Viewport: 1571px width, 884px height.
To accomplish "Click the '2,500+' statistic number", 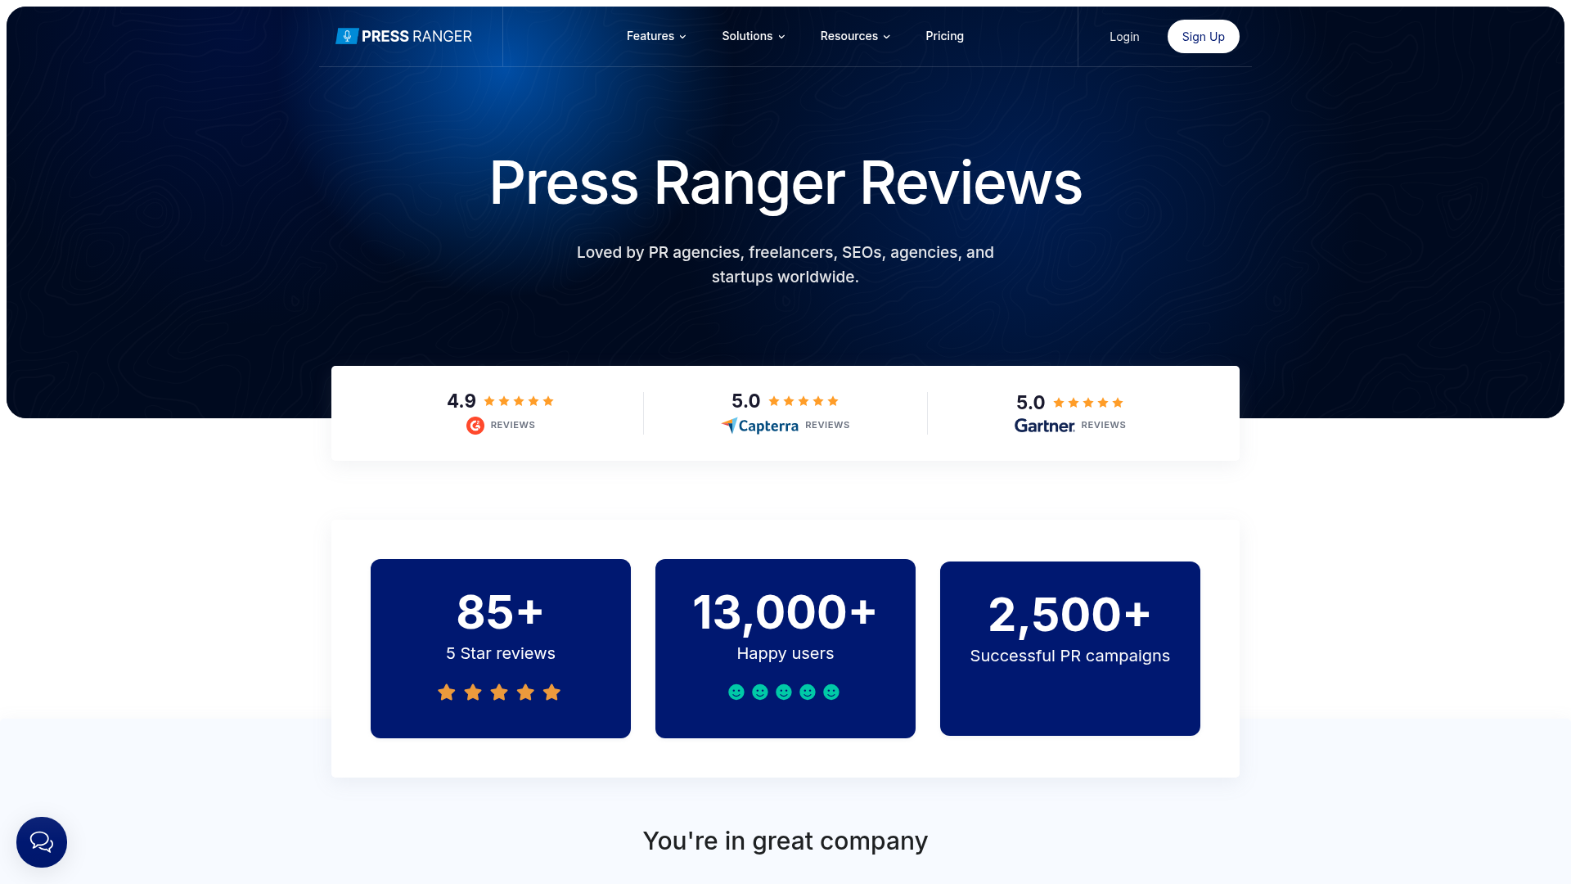I will 1069,615.
